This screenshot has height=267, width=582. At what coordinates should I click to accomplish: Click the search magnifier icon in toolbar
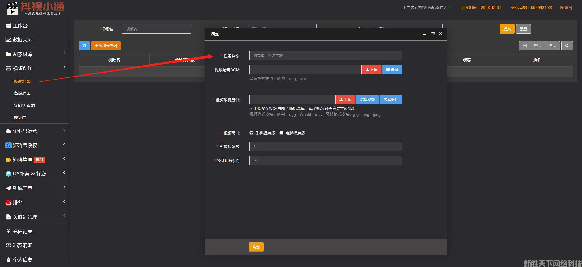pyautogui.click(x=567, y=46)
